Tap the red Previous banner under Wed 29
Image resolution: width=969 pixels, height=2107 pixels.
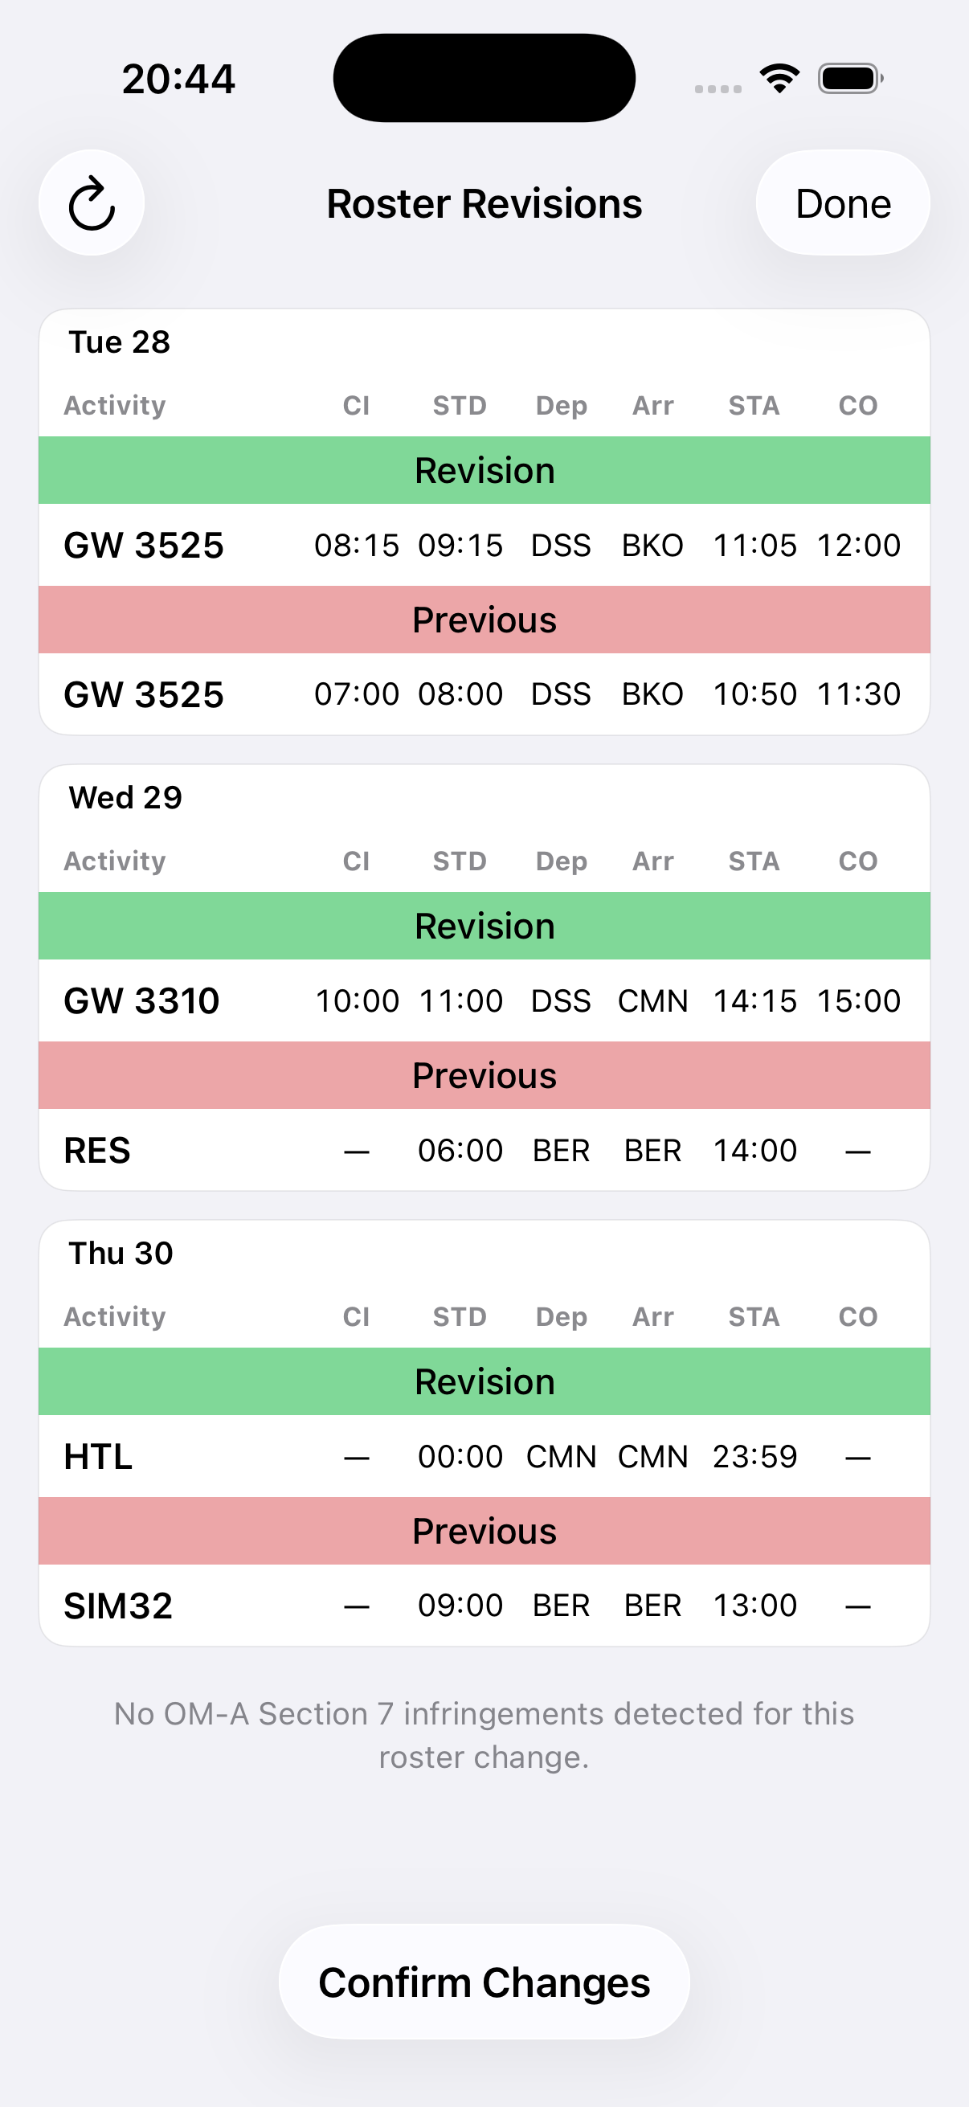click(x=484, y=1075)
